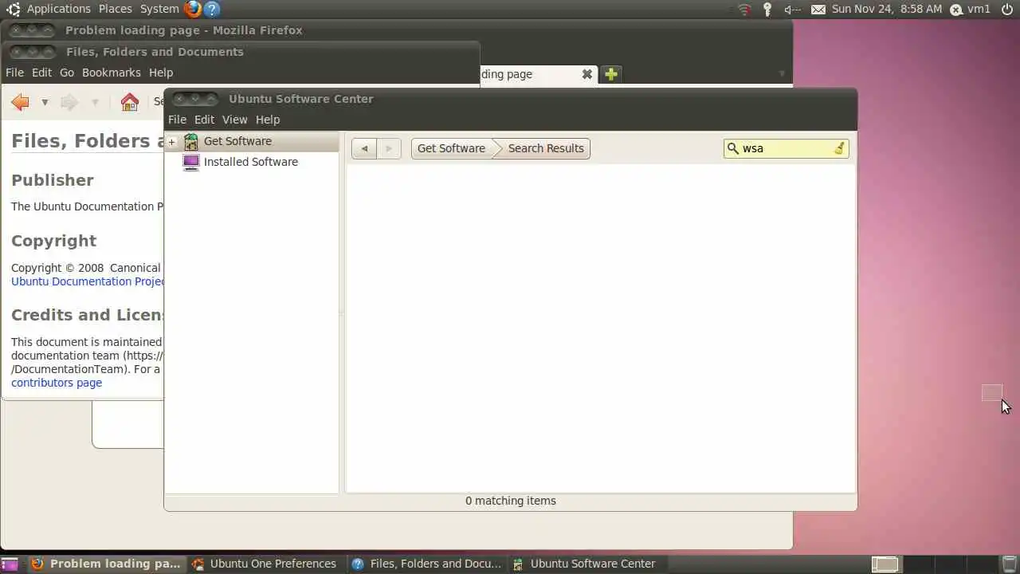Expand the Get Software tree node

coord(171,142)
